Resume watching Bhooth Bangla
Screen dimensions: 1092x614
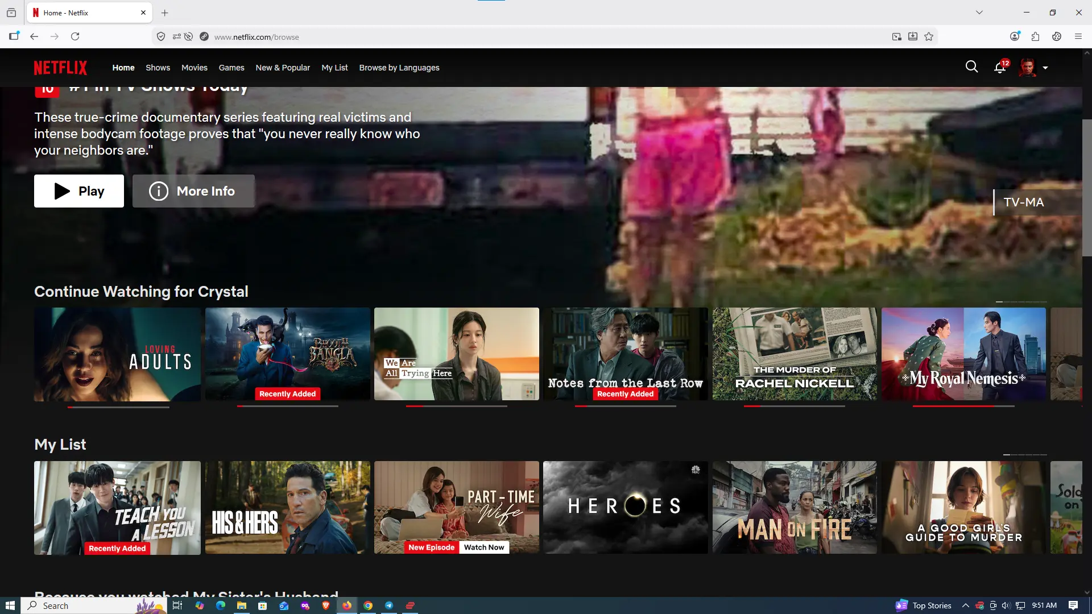(288, 354)
